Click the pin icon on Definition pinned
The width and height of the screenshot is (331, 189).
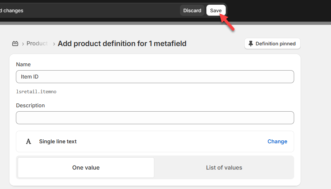click(251, 44)
